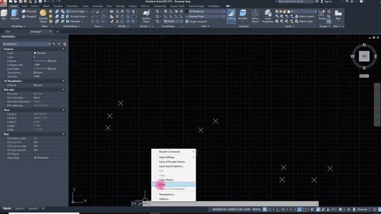This screenshot has width=381, height=214.
Task: Open Recent Commands submenu
Action: tap(173, 152)
